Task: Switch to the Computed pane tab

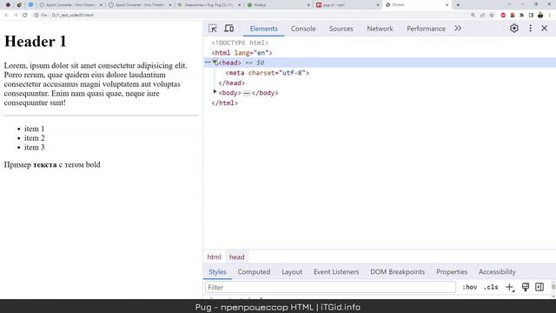Action: [254, 272]
